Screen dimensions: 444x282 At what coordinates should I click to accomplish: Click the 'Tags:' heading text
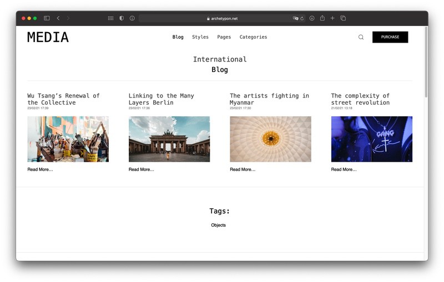click(x=219, y=211)
